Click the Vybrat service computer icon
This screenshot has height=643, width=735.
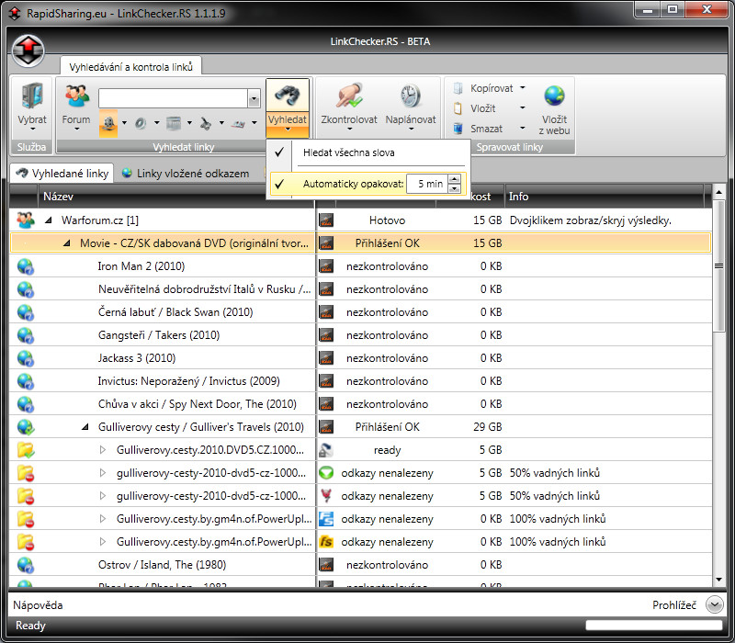click(x=32, y=96)
